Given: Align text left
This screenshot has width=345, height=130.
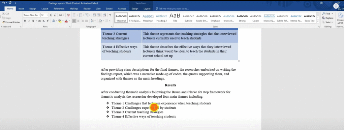Looking at the screenshot, I should (74, 21).
